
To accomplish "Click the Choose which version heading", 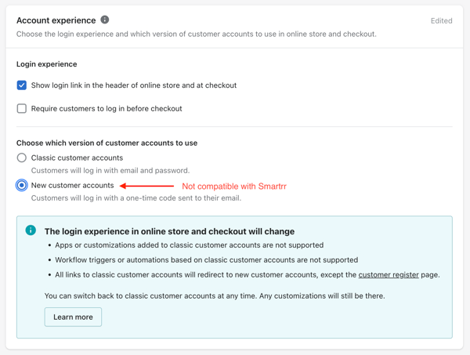I will click(107, 143).
